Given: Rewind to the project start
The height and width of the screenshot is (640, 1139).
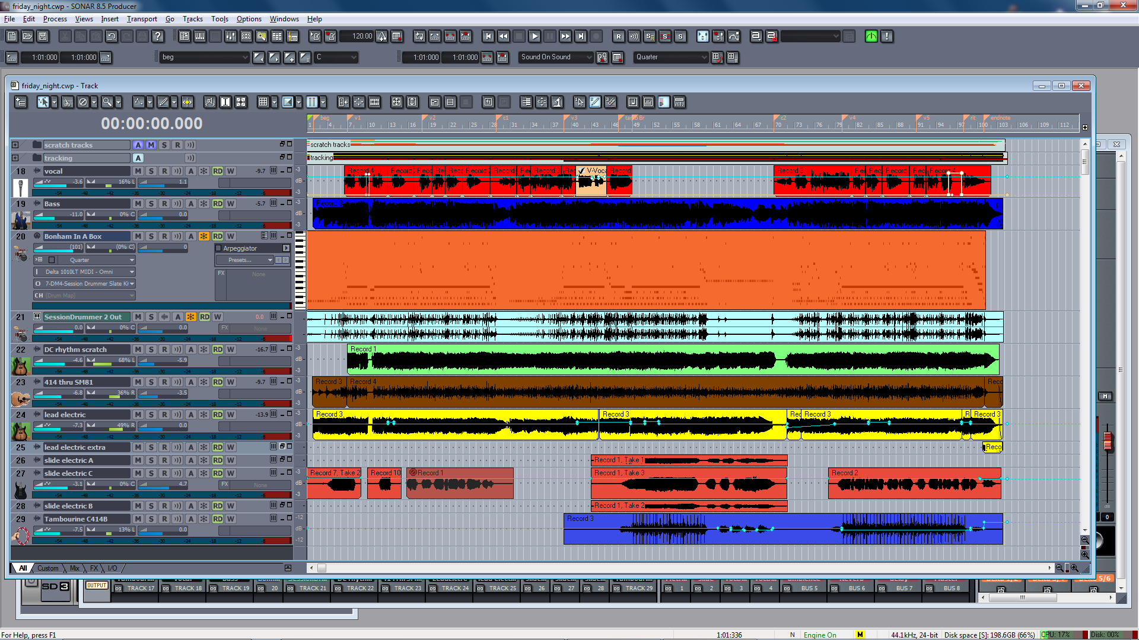Looking at the screenshot, I should click(x=488, y=36).
